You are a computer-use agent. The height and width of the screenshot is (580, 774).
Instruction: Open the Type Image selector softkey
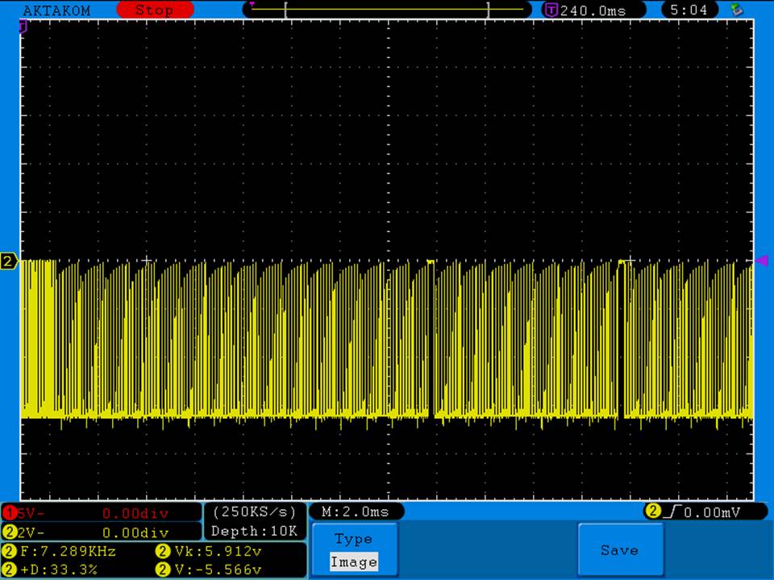(354, 550)
